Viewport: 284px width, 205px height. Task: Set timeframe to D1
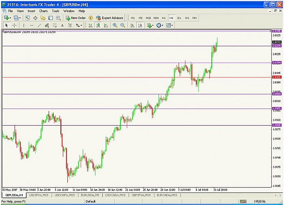point(179,18)
